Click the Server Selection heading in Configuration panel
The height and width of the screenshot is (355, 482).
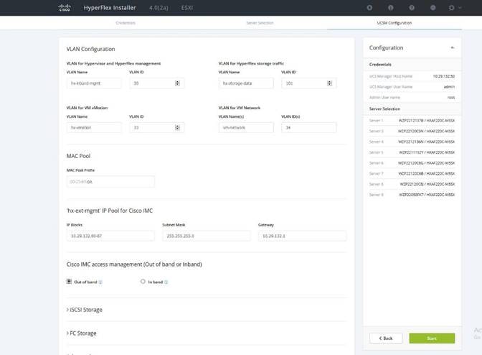(384, 109)
